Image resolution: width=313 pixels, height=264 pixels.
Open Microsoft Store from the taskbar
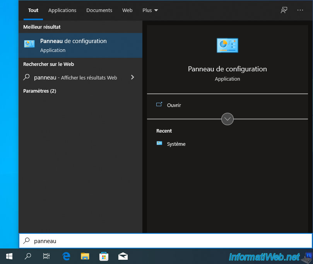click(x=104, y=256)
